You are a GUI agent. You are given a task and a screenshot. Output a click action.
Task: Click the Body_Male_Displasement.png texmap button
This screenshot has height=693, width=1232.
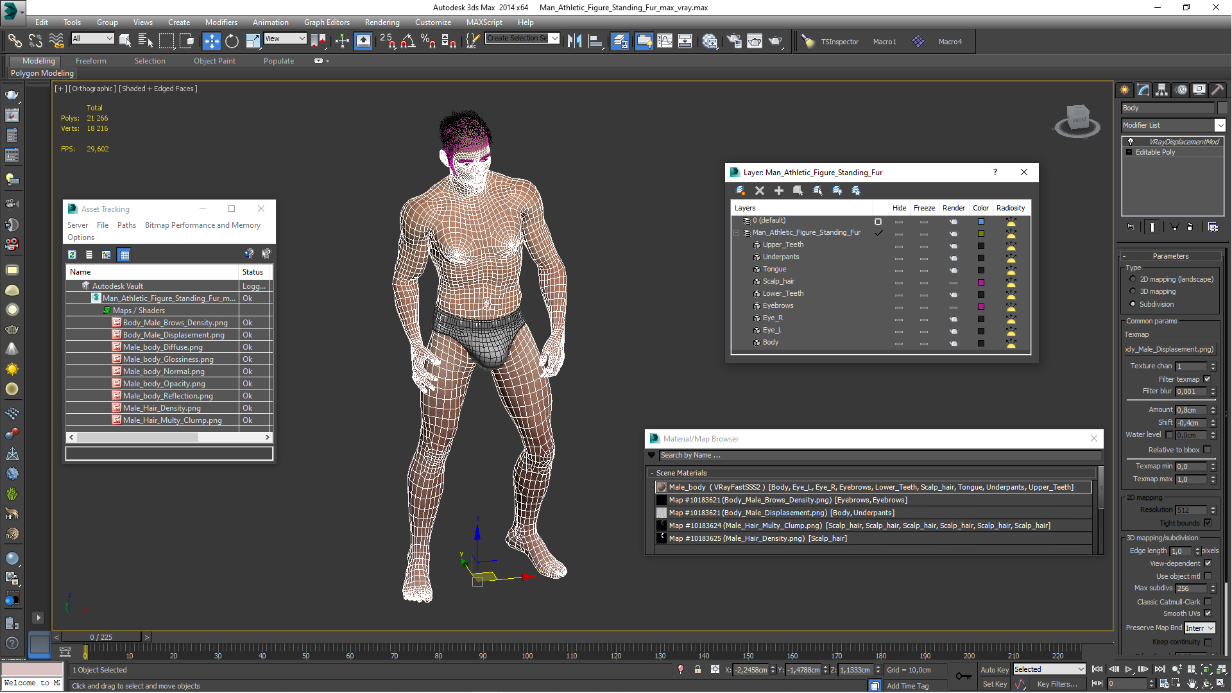pyautogui.click(x=1170, y=349)
